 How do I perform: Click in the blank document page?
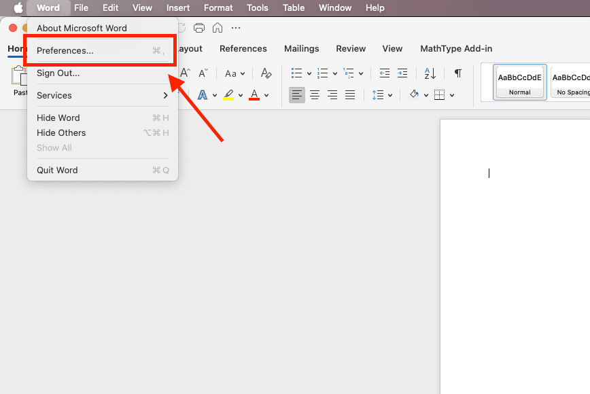tap(515, 256)
